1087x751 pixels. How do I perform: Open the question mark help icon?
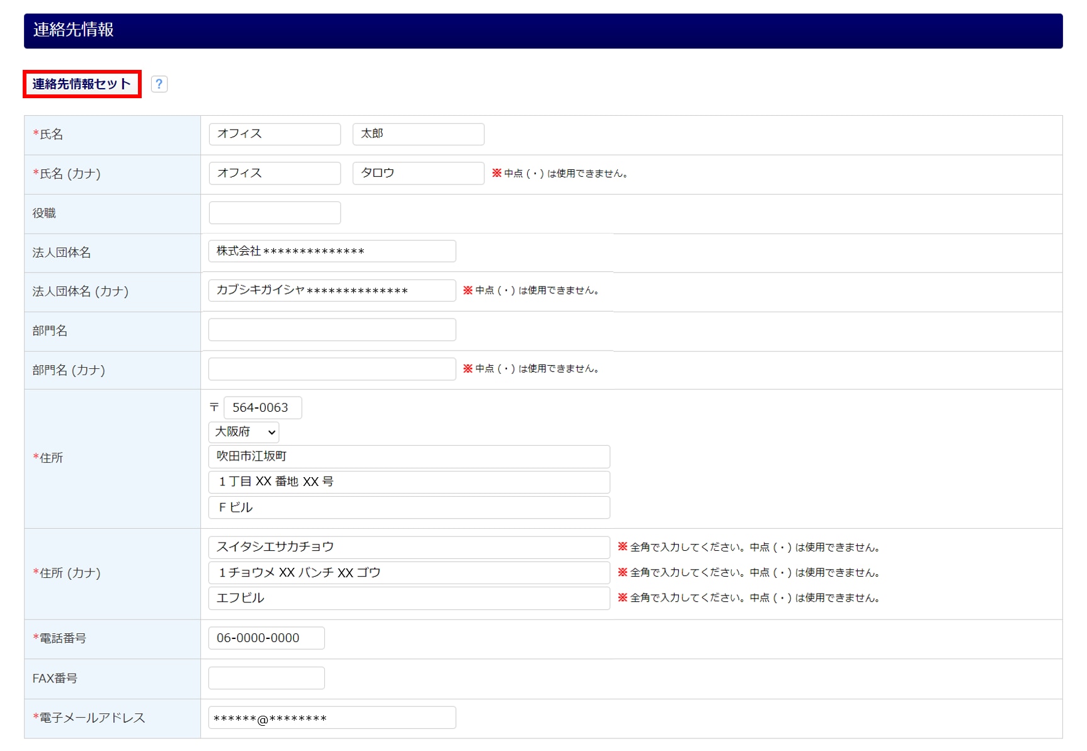tap(159, 84)
